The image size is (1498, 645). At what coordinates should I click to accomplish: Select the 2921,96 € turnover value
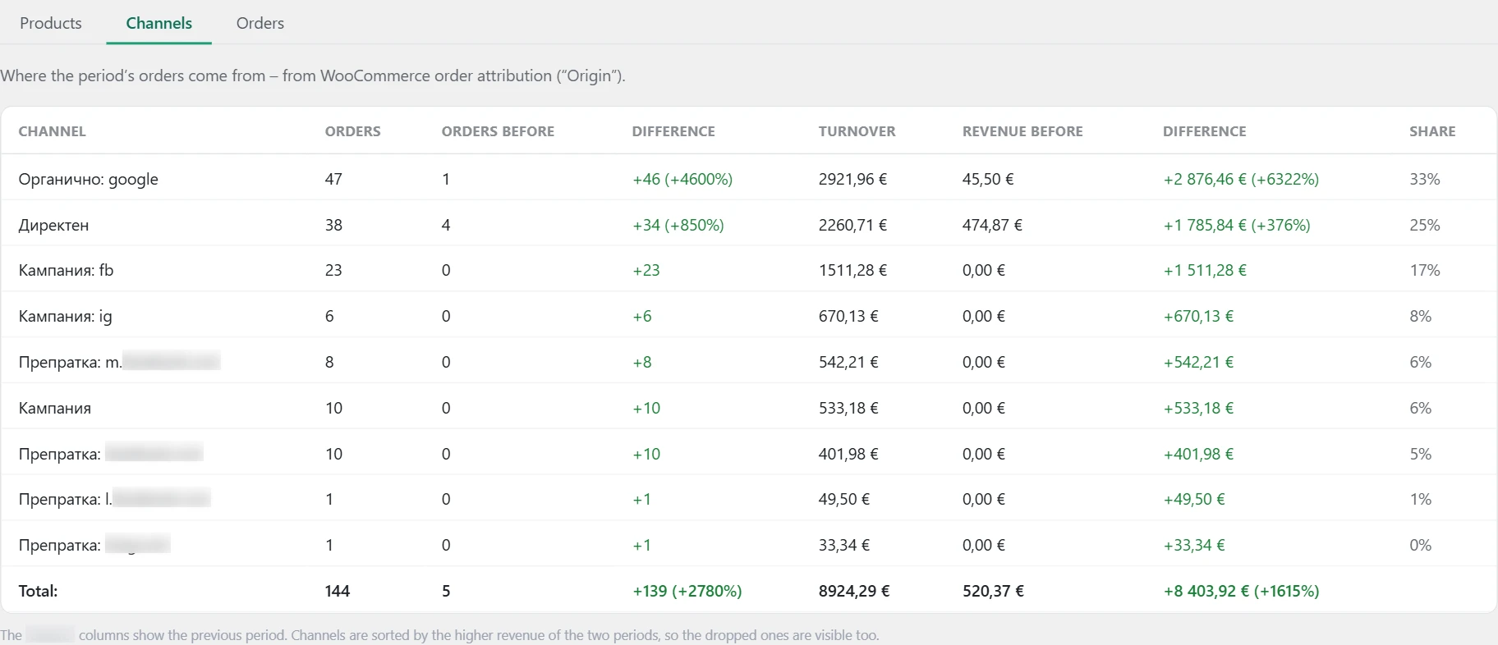pyautogui.click(x=852, y=179)
